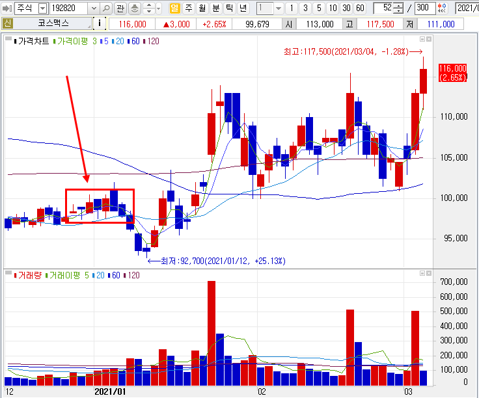
Task: Select the 일 daily chart period
Action: 174,8
